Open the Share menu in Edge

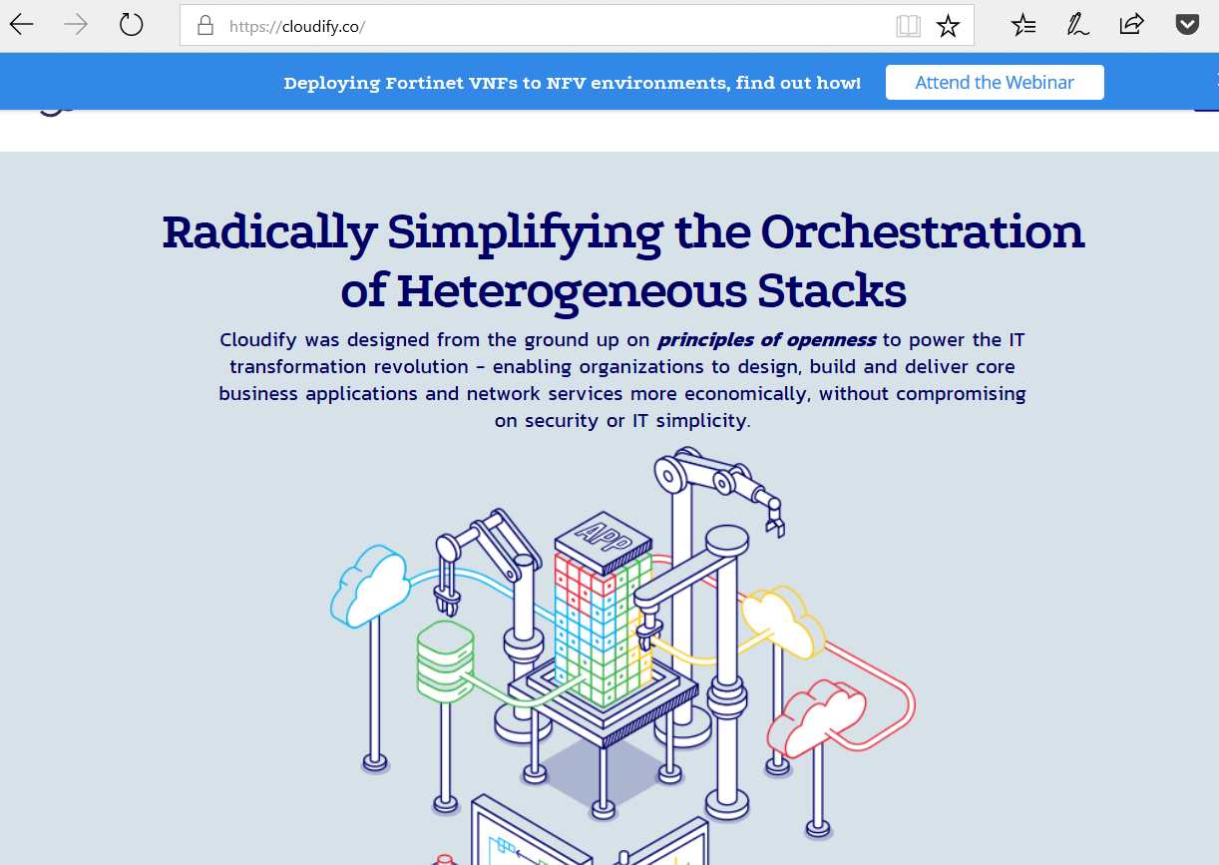click(1132, 24)
